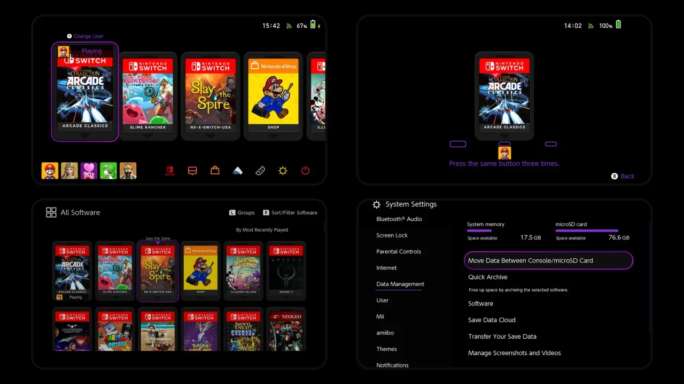Open the News icon on the Home bar
The height and width of the screenshot is (384, 684).
pyautogui.click(x=192, y=171)
